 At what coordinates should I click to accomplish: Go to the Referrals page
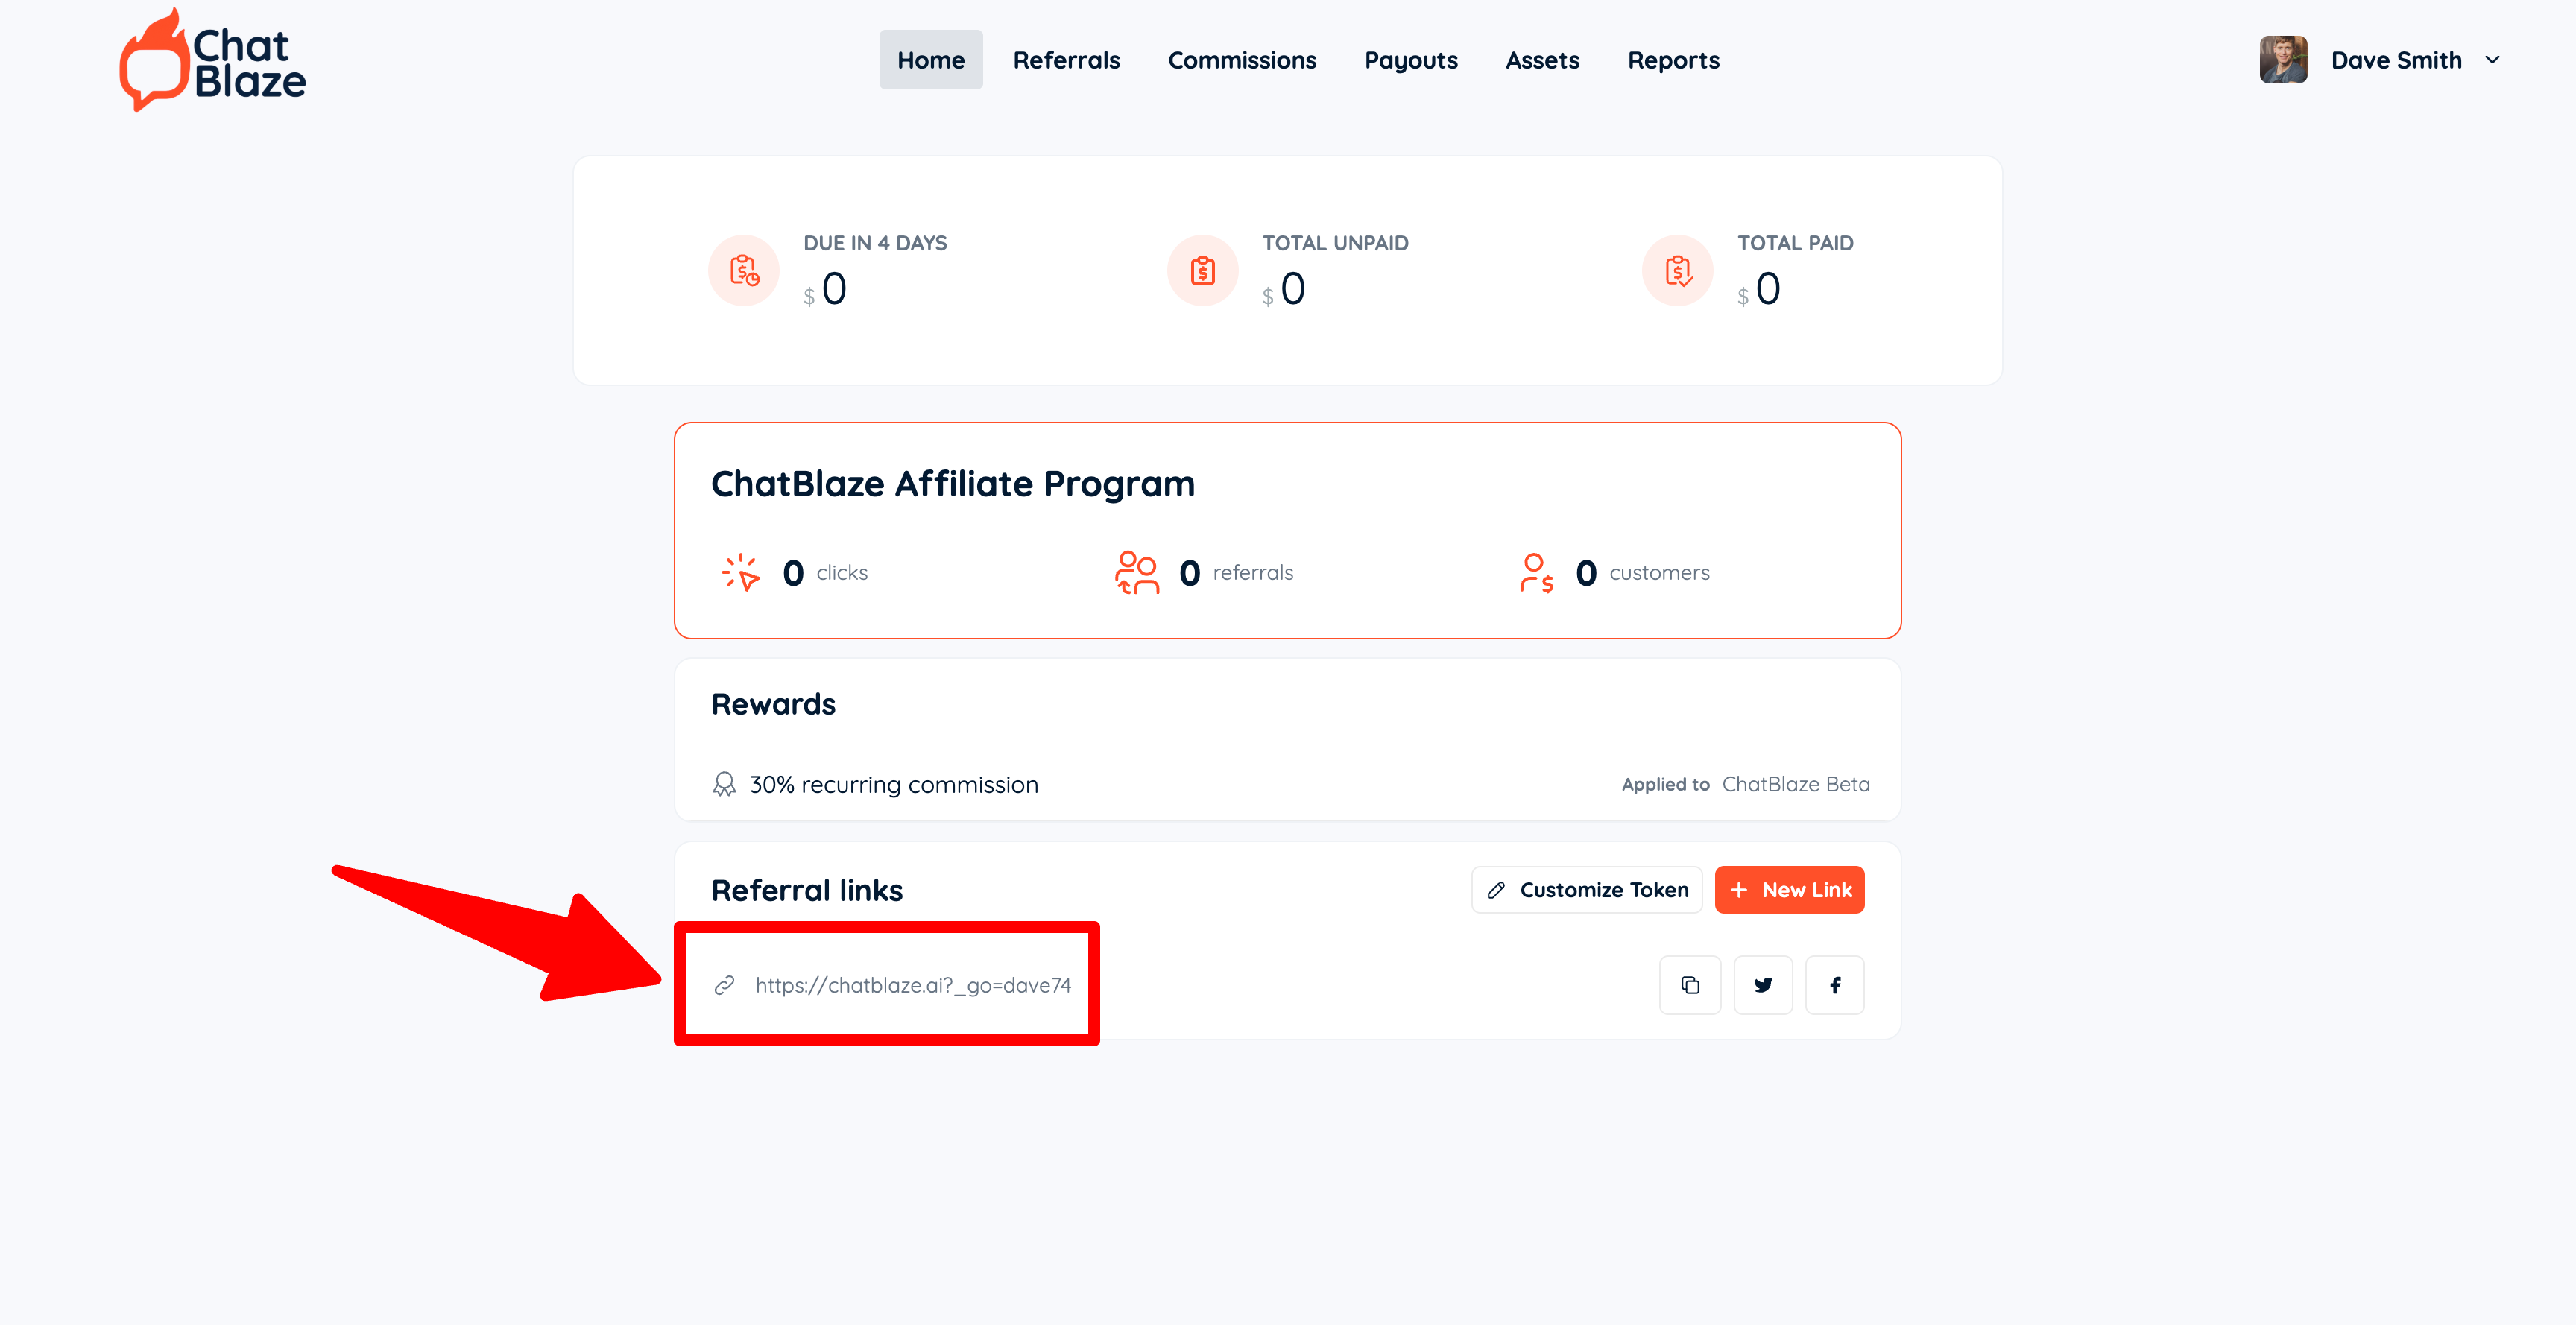tap(1066, 60)
